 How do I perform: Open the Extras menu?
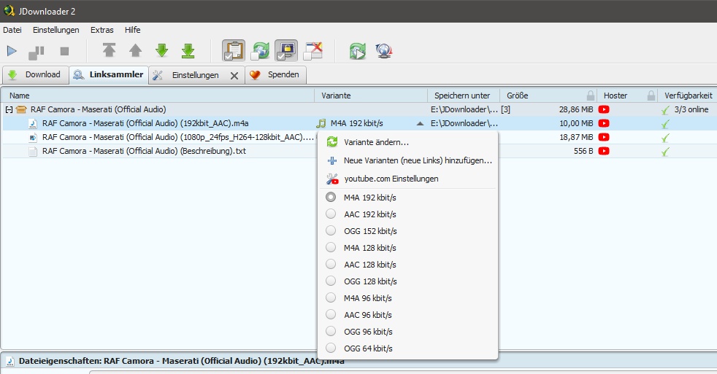(102, 30)
